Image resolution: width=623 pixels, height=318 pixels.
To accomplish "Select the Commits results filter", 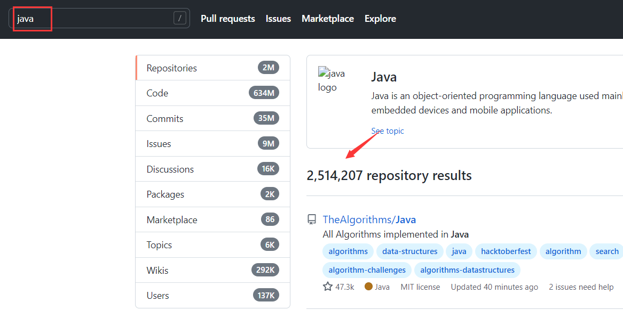I will tap(213, 118).
